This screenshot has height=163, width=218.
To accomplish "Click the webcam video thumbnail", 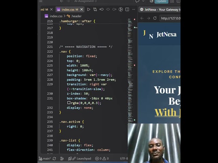I will click(x=154, y=143).
